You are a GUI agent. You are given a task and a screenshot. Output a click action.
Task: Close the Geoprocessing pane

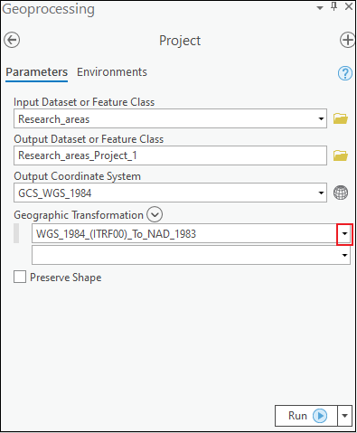(349, 6)
